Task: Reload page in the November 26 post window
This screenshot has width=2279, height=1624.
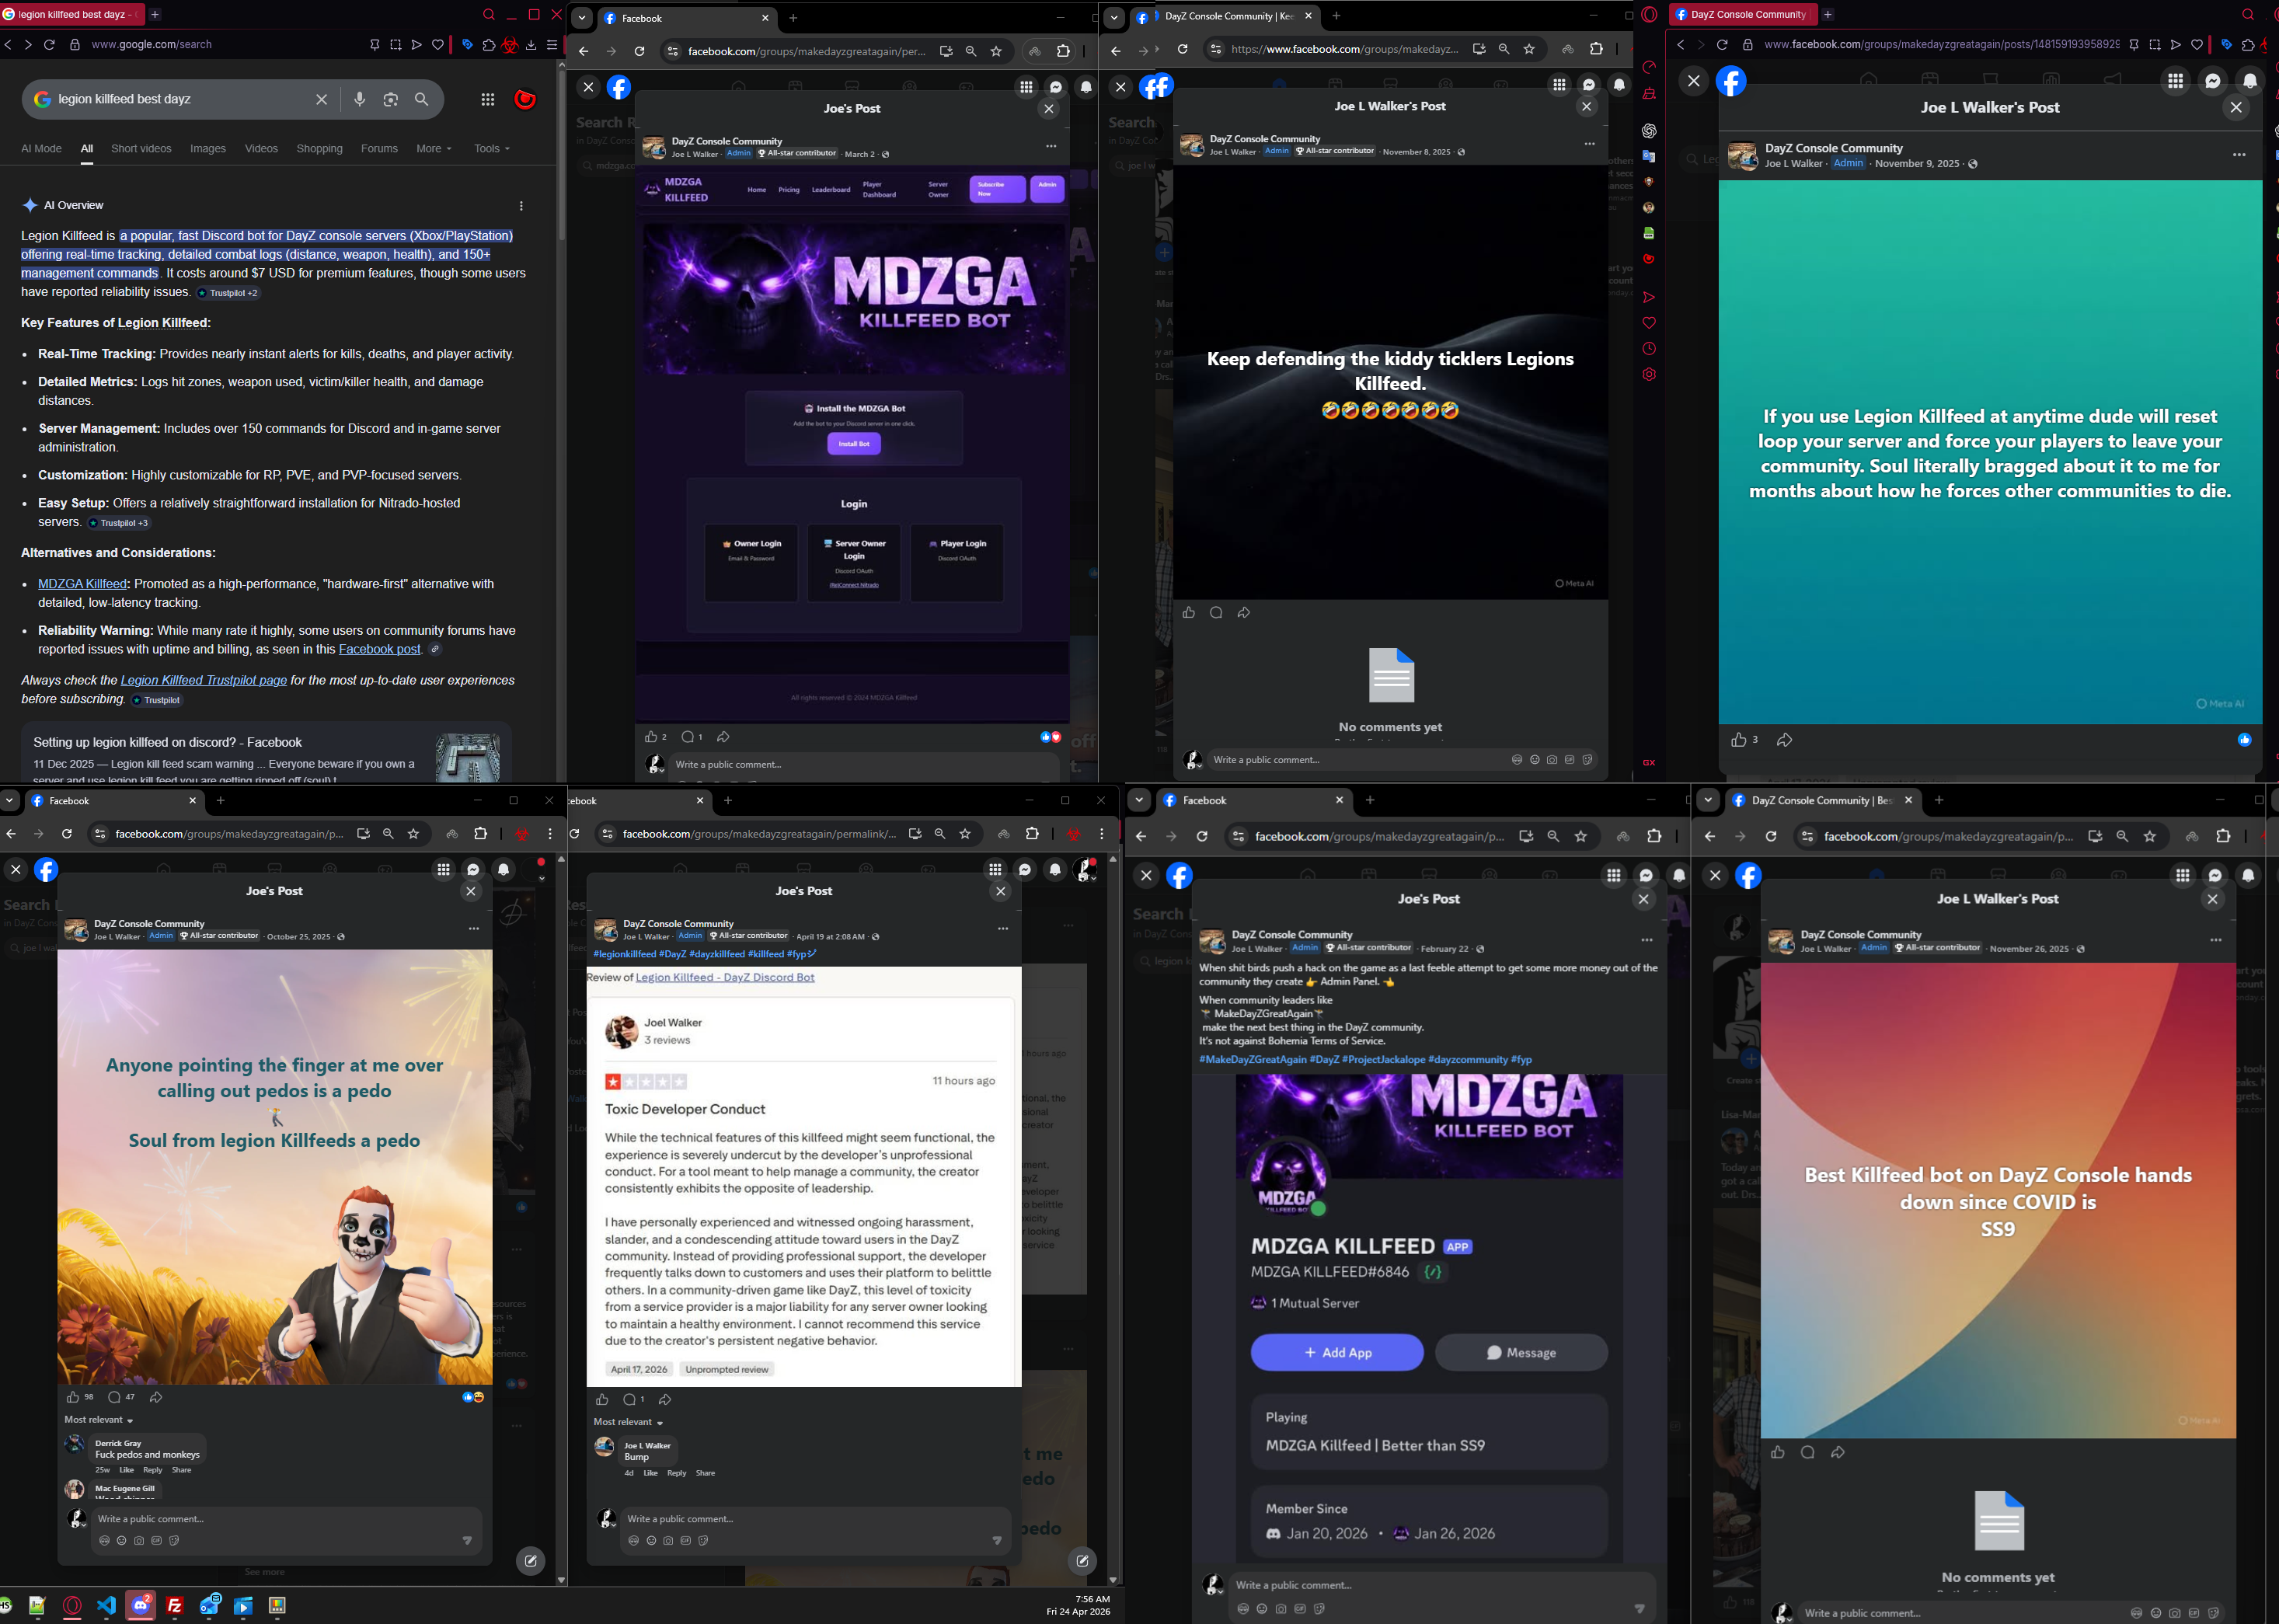Action: coord(1771,836)
